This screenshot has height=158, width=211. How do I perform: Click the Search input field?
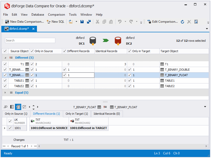tap(30, 40)
